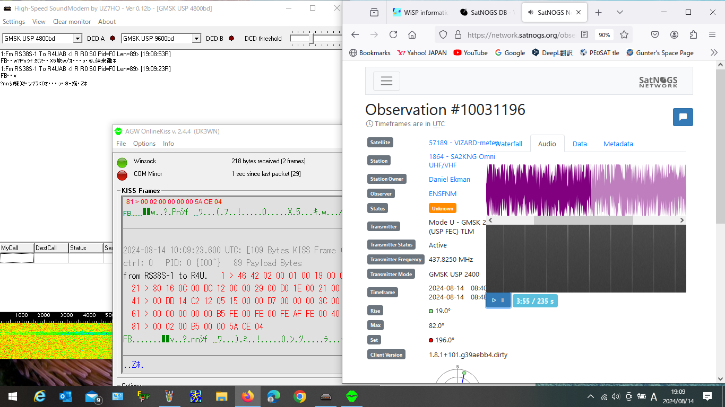Show hidden system tray icons
725x407 pixels.
(591, 396)
